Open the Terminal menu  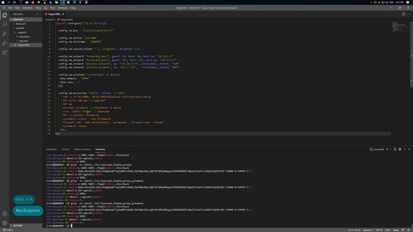pos(63,8)
